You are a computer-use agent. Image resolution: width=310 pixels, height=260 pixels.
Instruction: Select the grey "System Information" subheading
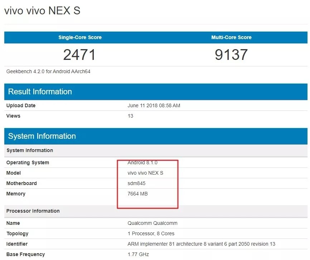point(30,151)
